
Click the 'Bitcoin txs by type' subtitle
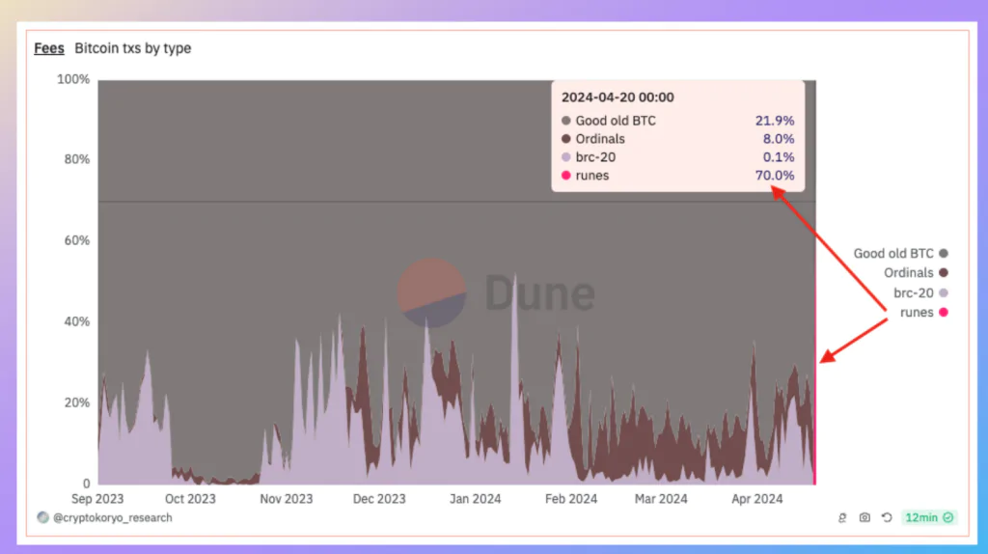133,48
